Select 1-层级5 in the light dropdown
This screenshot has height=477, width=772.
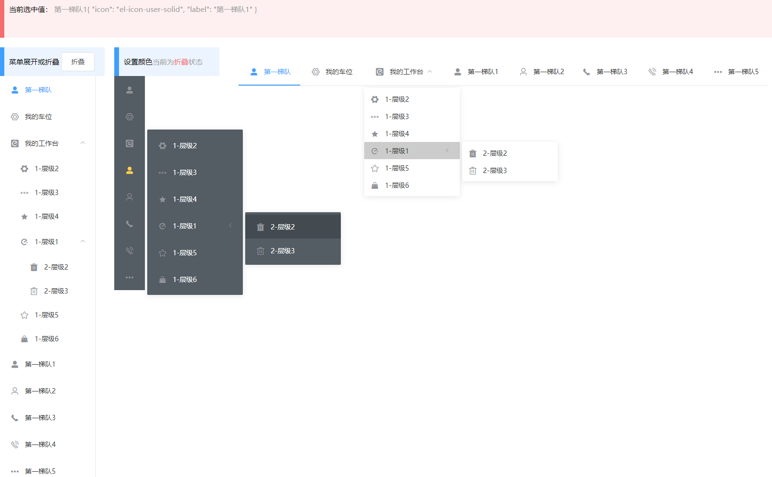[x=412, y=168]
